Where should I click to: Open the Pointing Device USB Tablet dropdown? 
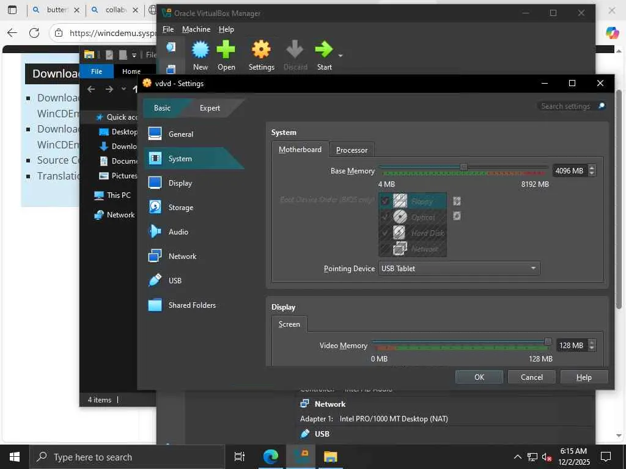click(459, 269)
